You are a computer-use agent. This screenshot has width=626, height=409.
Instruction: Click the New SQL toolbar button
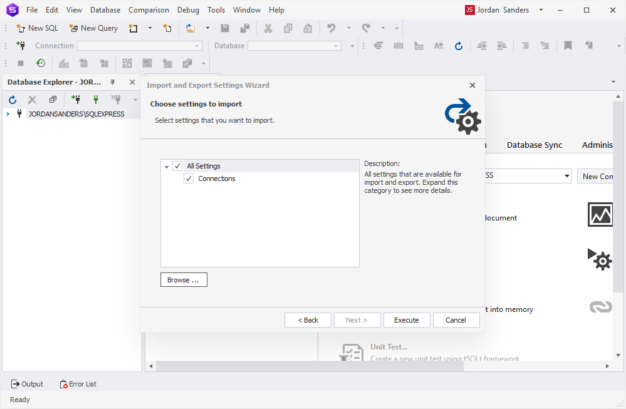click(37, 28)
